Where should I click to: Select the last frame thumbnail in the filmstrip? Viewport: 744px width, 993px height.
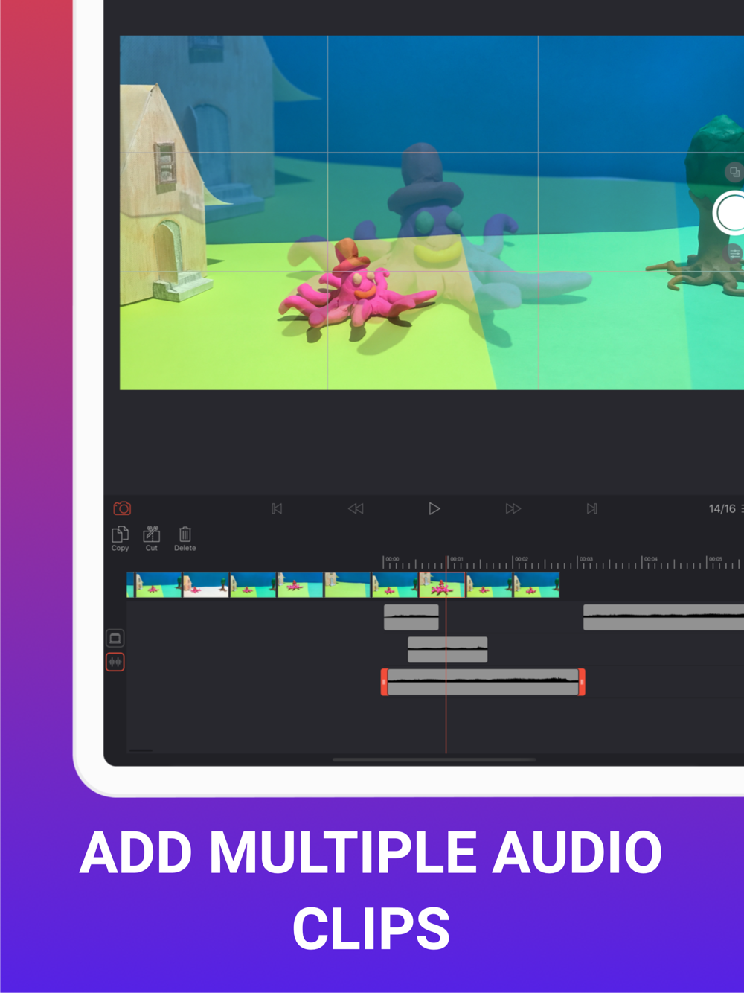click(x=536, y=585)
